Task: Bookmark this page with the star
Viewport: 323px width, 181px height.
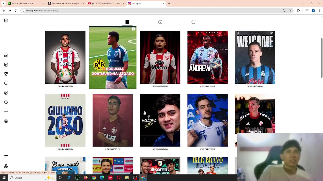Action: [290, 11]
